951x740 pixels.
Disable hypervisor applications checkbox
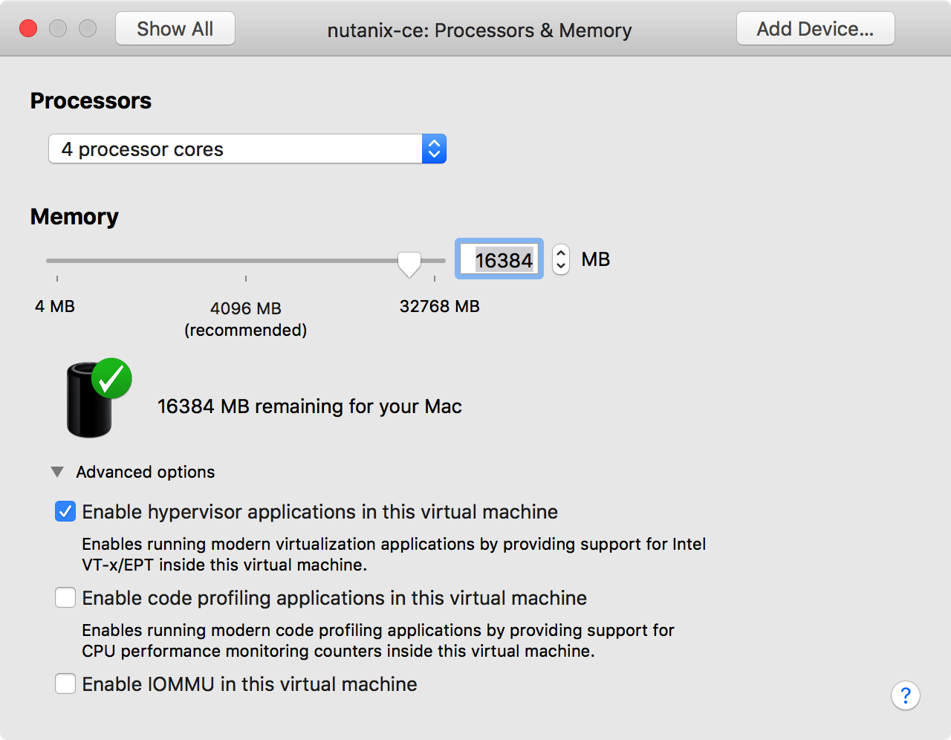[x=65, y=512]
